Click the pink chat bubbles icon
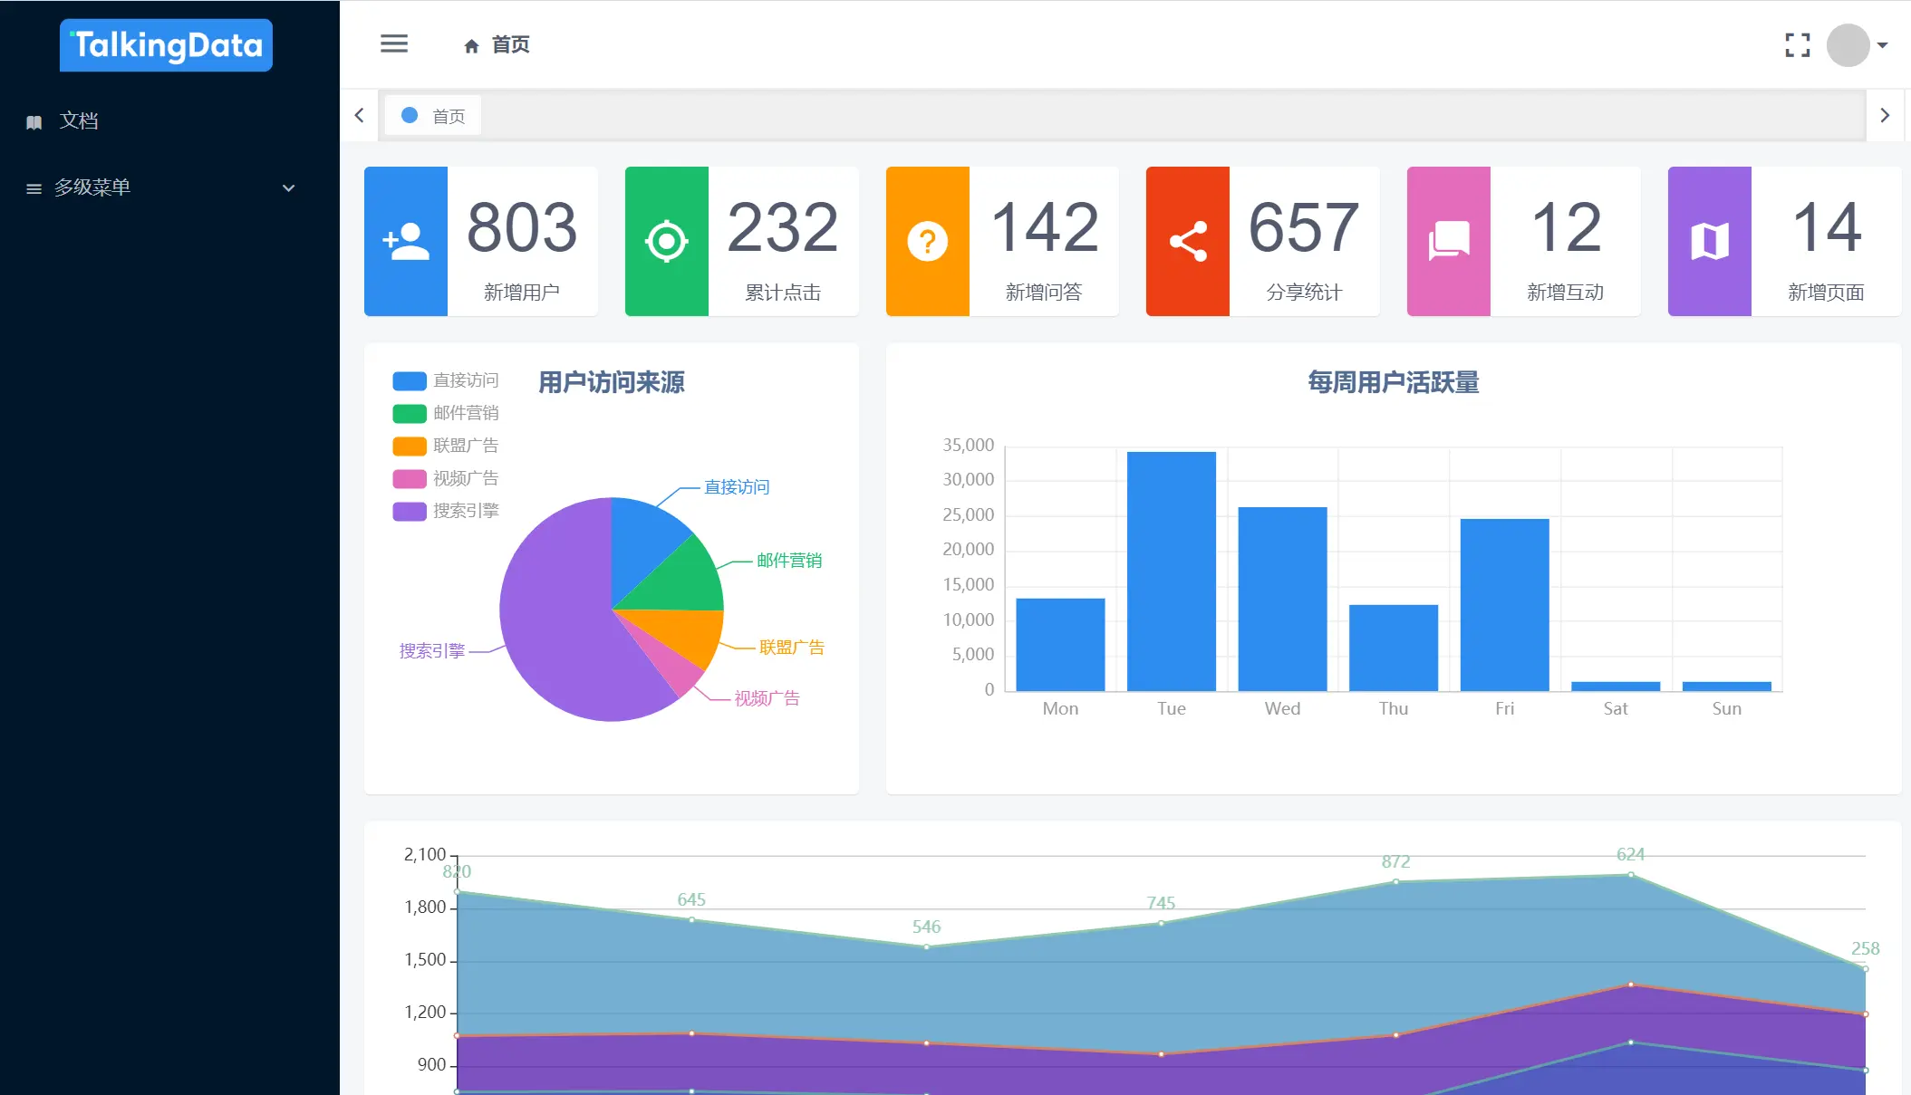Image resolution: width=1911 pixels, height=1095 pixels. click(1448, 241)
